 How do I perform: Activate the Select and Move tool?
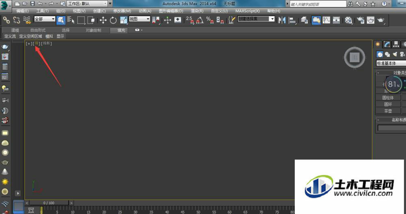[103, 20]
